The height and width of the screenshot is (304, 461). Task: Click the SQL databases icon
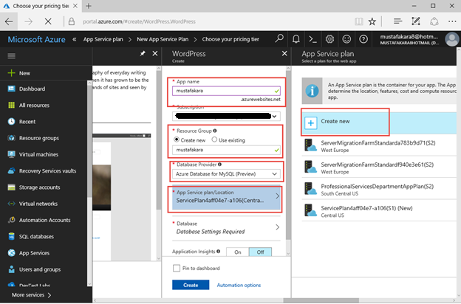click(12, 236)
